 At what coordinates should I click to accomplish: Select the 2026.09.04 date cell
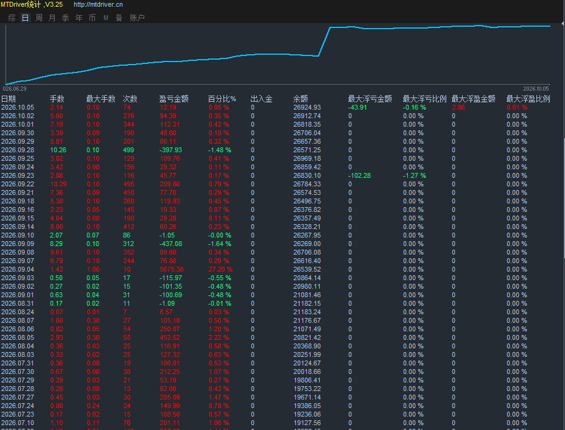point(18,269)
